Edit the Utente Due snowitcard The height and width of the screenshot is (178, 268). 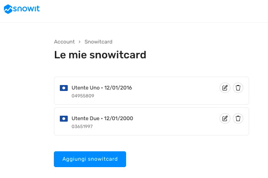pyautogui.click(x=225, y=118)
